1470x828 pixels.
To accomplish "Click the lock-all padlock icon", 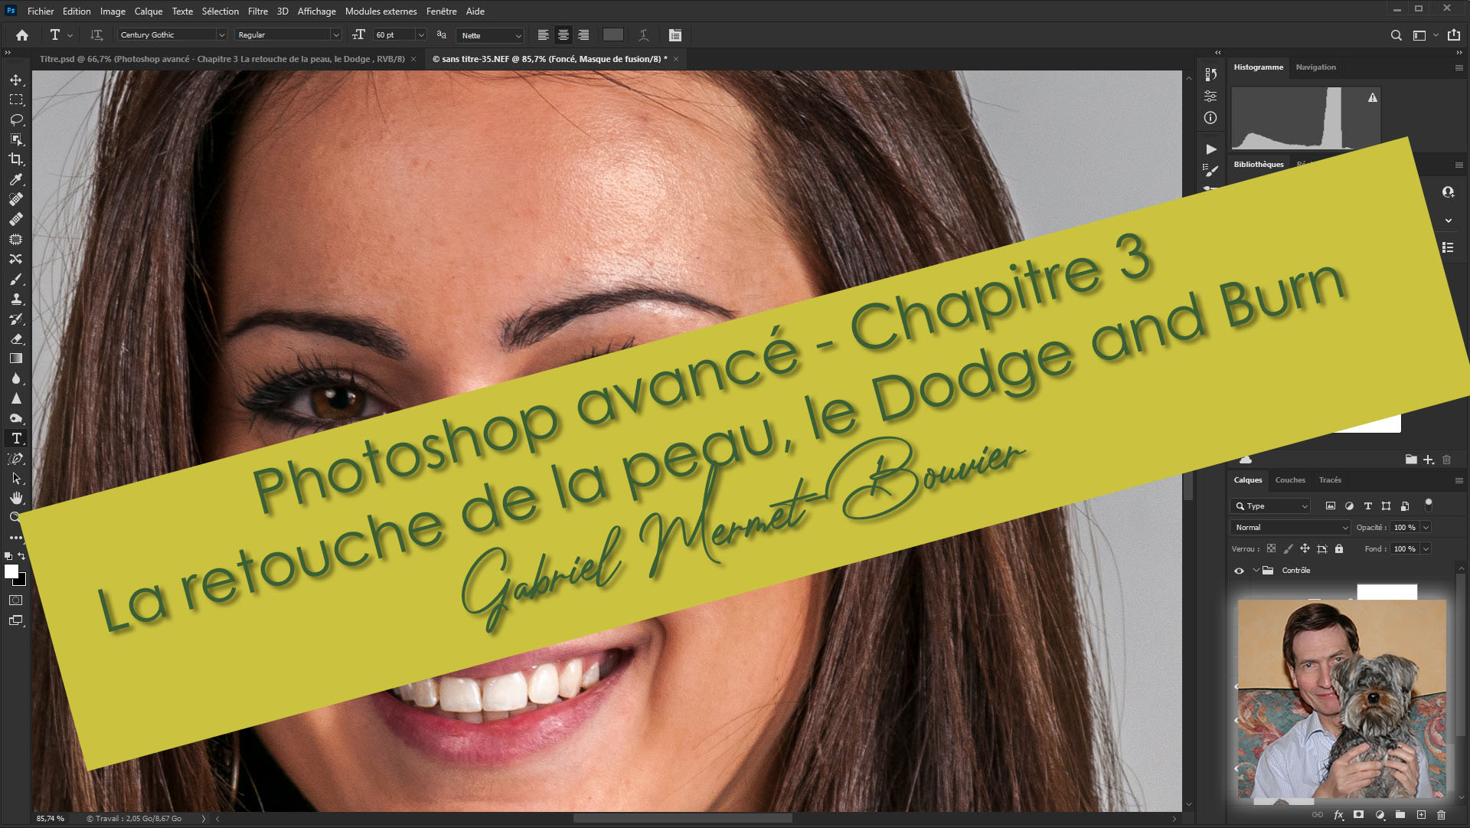I will point(1339,548).
